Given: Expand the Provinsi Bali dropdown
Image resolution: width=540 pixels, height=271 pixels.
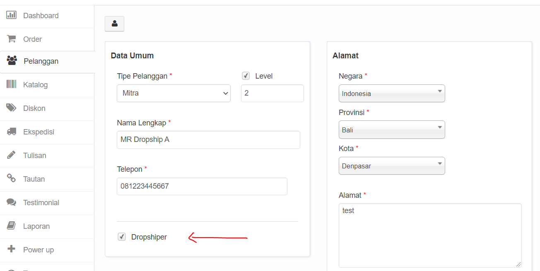Looking at the screenshot, I should (x=392, y=130).
